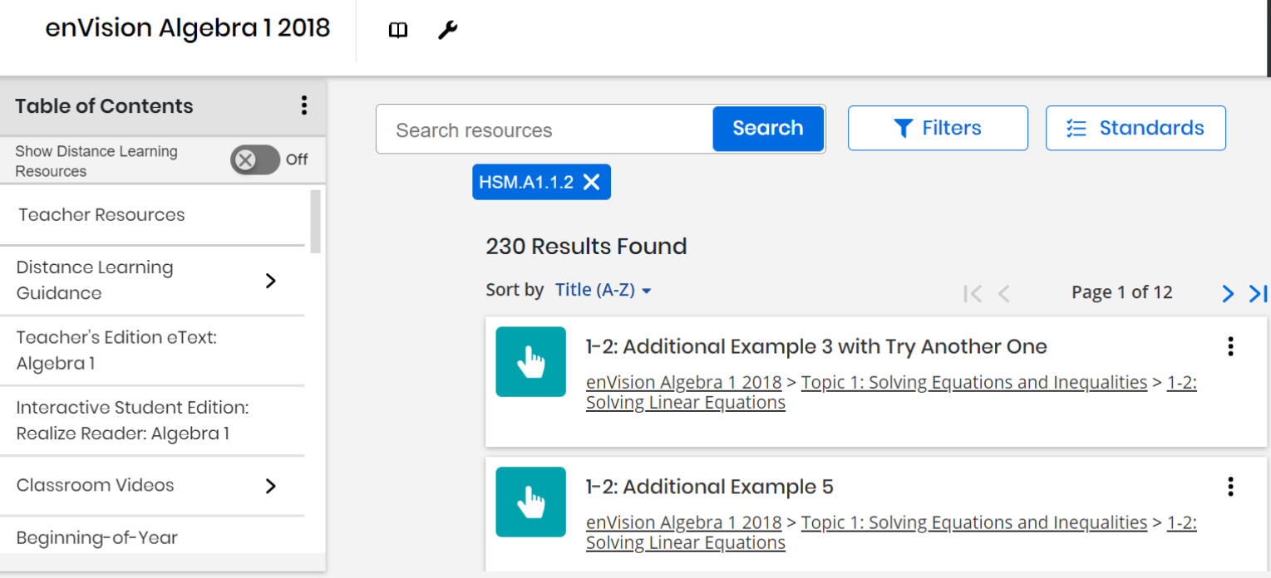The height and width of the screenshot is (578, 1271).
Task: Click the Search resources input field
Action: coord(544,130)
